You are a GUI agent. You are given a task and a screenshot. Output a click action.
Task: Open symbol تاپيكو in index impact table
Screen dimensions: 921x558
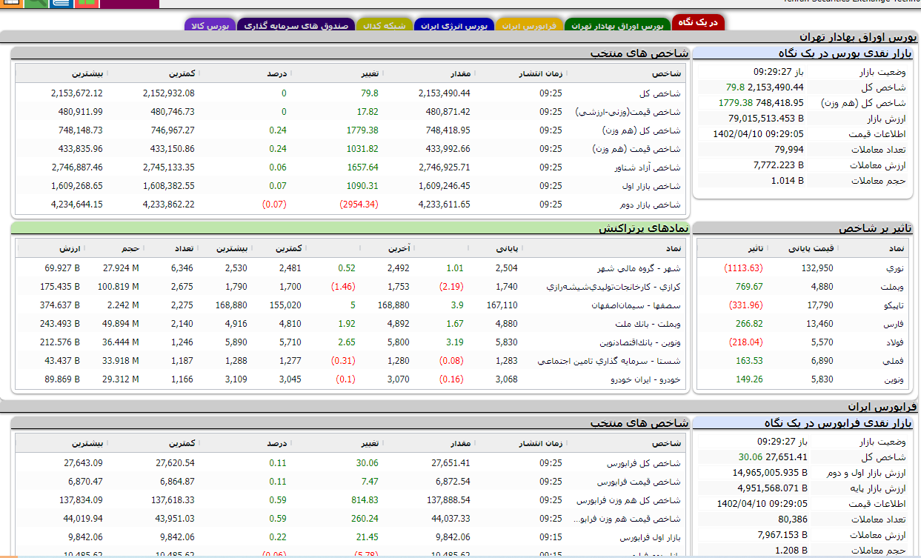pos(892,305)
